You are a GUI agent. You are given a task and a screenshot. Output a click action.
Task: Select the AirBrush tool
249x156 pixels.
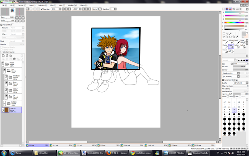click(x=231, y=41)
